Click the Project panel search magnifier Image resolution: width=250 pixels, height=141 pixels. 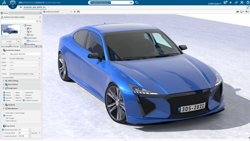click(x=40, y=21)
